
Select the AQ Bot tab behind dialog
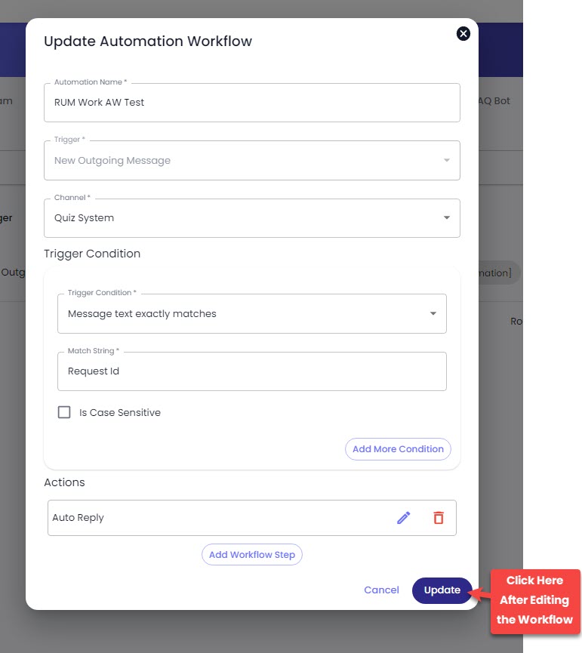494,101
